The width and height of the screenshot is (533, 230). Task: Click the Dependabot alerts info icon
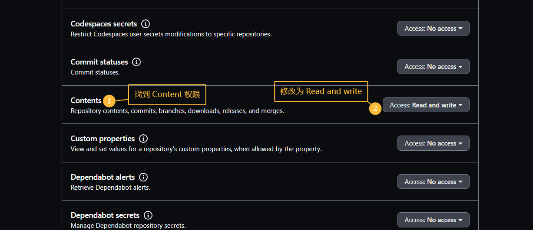(x=143, y=177)
